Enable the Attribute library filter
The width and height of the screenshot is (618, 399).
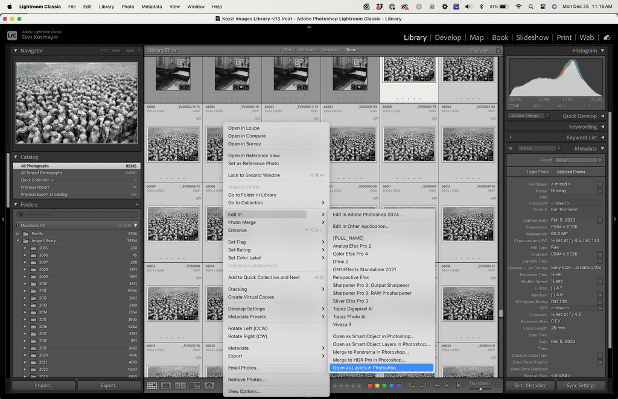pyautogui.click(x=307, y=50)
